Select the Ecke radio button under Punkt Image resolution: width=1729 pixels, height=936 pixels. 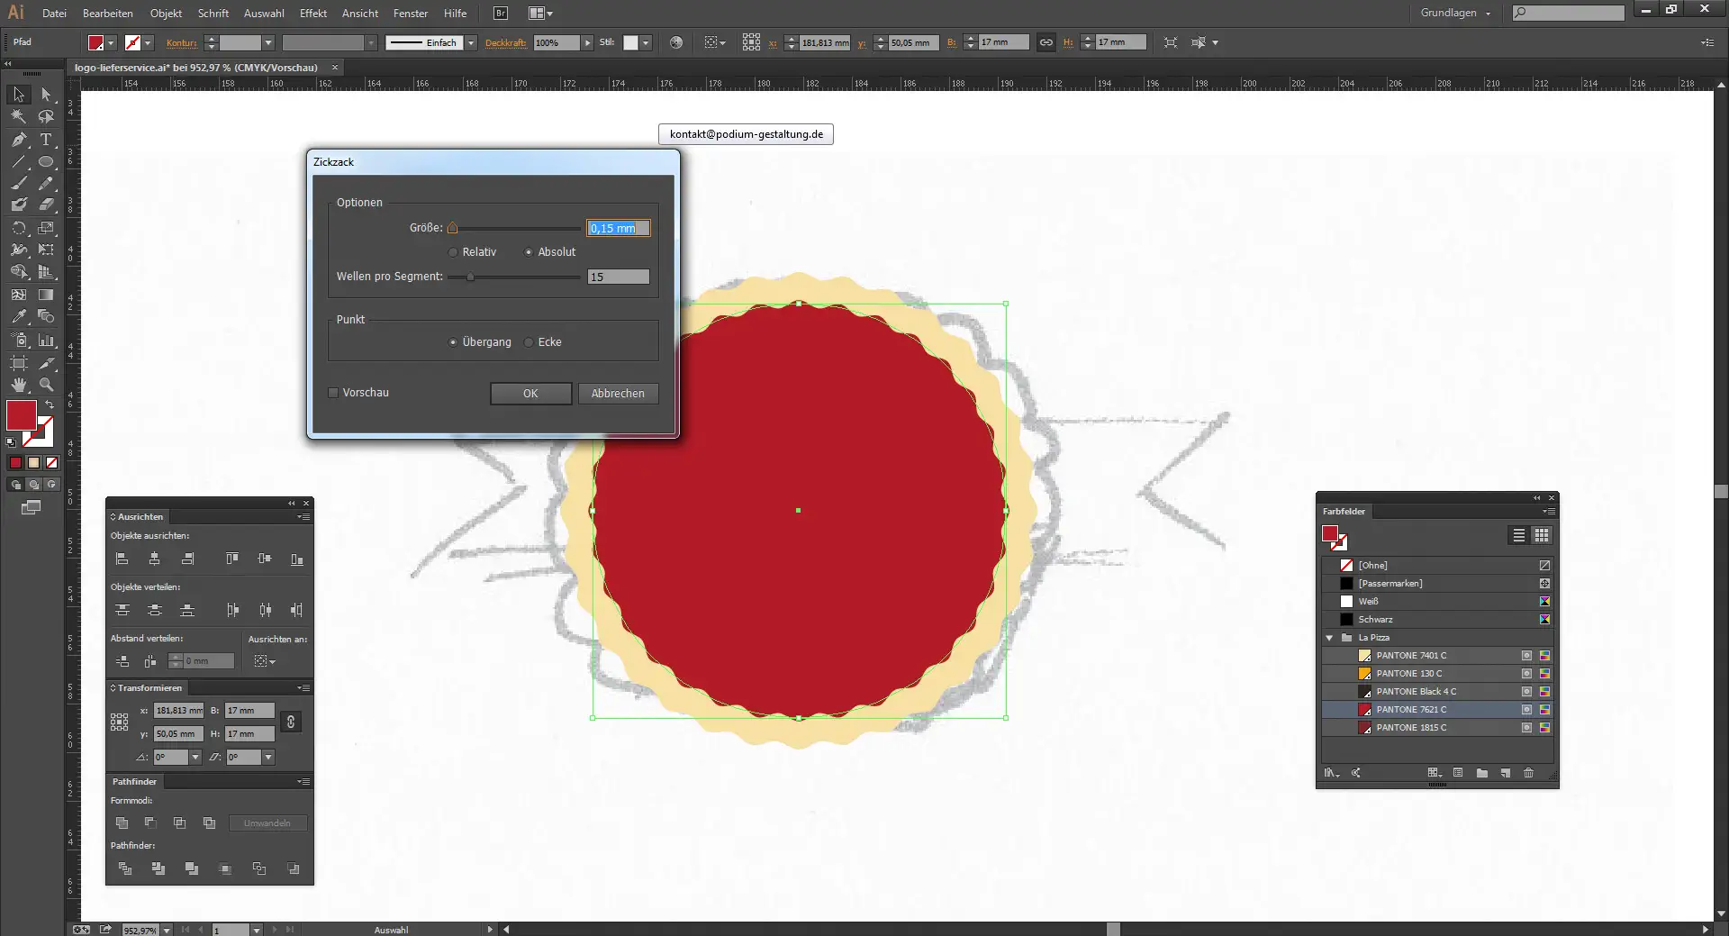pyautogui.click(x=529, y=342)
